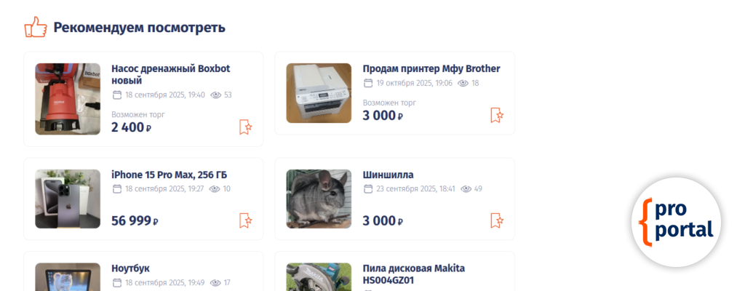Click the eye views icon on Шиншилла listing
The width and height of the screenshot is (745, 291).
click(466, 189)
